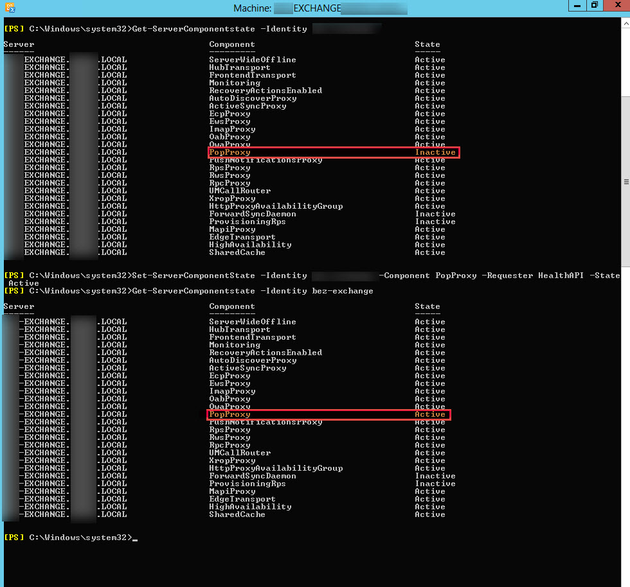Close the Exchange machine console window
This screenshot has height=587, width=630.
(x=617, y=5)
